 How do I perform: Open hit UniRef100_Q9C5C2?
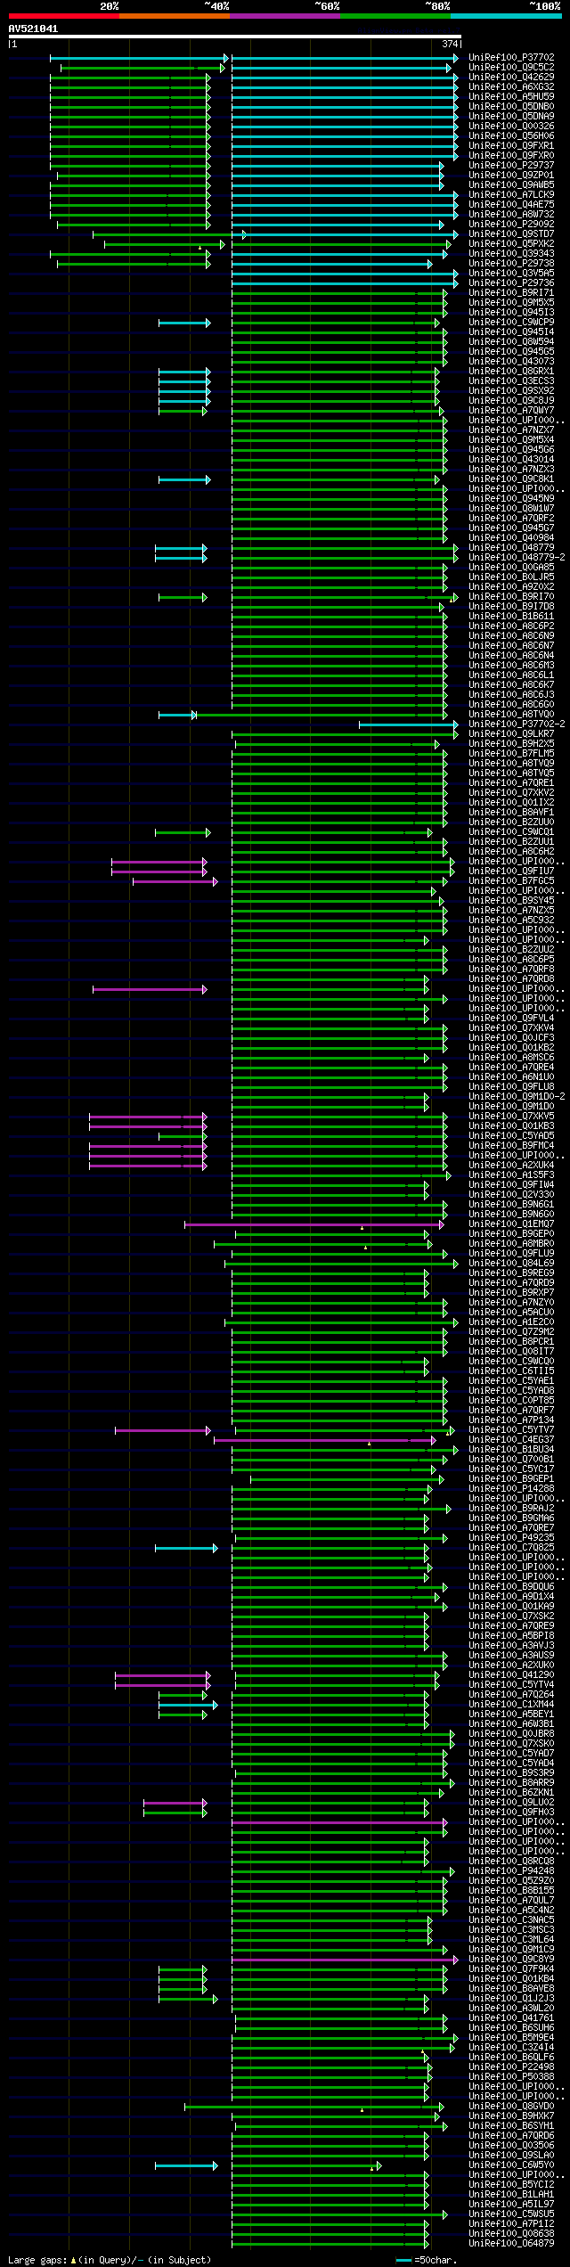click(x=511, y=67)
